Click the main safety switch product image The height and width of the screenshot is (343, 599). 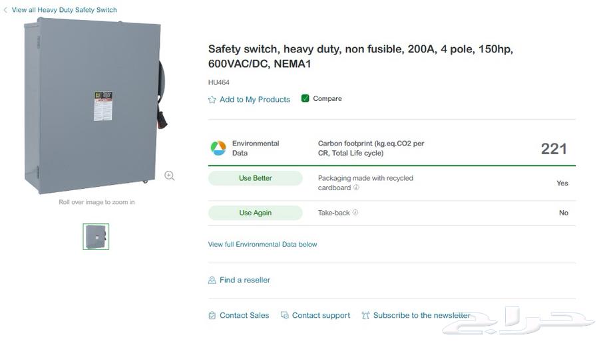(x=93, y=106)
